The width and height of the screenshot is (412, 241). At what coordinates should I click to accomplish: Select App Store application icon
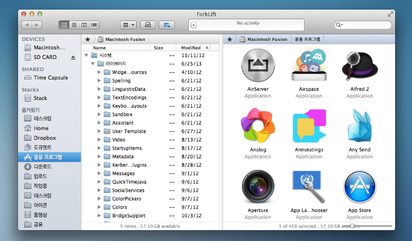(x=360, y=187)
